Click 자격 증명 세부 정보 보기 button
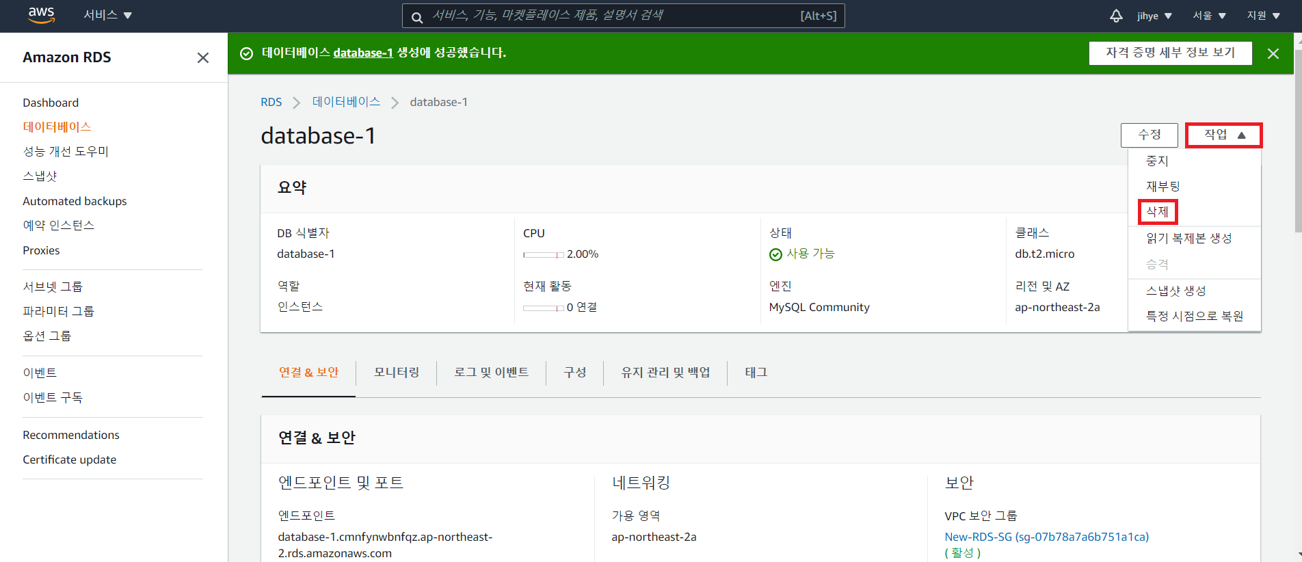The height and width of the screenshot is (562, 1302). [1170, 53]
